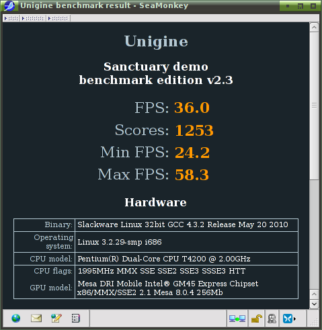
Task: Click the 'Binary:' row label
Action: (58, 224)
